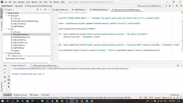The width and height of the screenshot is (183, 103).
Task: Click mqtt_spark in breadcrumb bar
Action: (19, 6)
